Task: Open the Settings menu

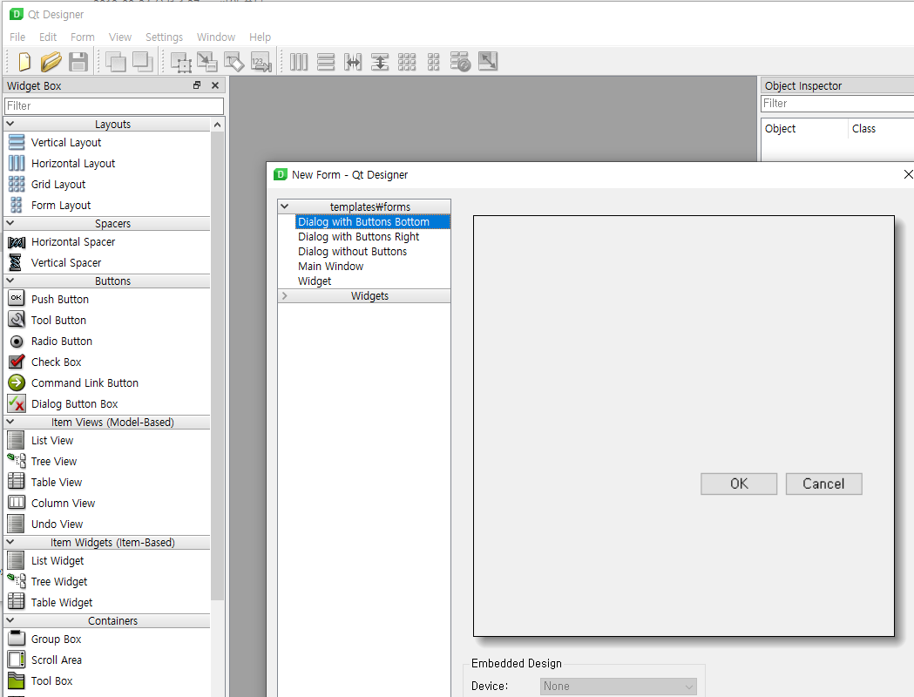Action: coord(164,37)
